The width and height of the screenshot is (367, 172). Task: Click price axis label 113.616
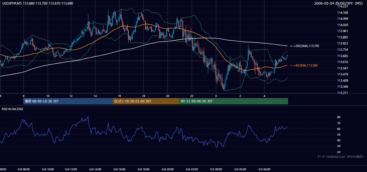[342, 62]
